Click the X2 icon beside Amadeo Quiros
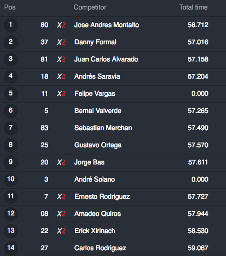The image size is (226, 256). 61,214
